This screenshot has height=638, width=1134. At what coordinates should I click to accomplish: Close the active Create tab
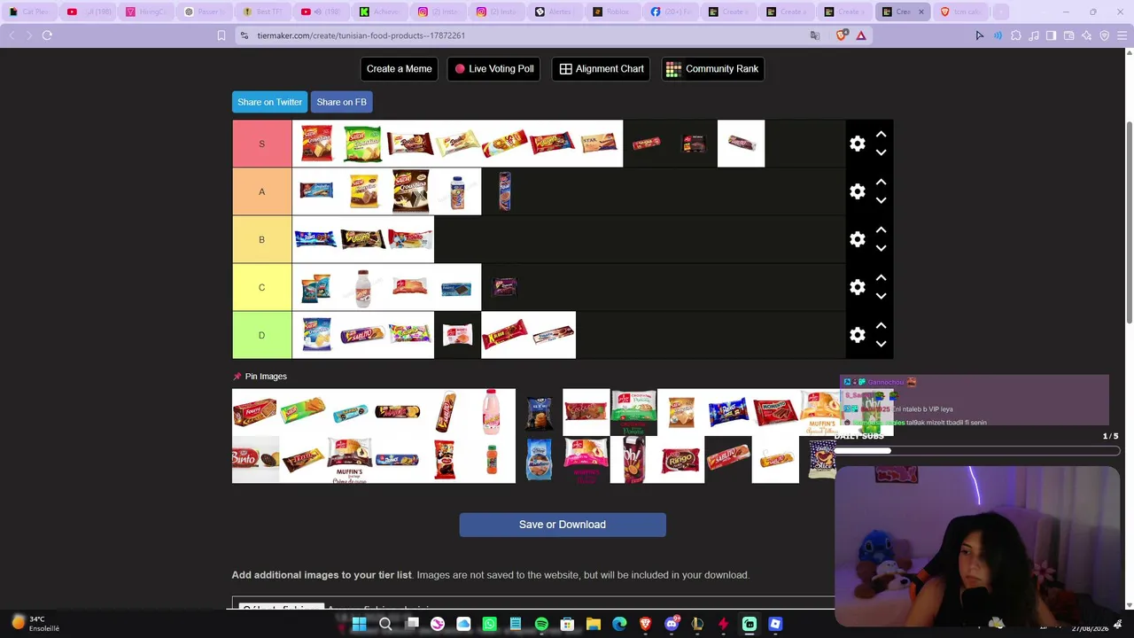click(x=920, y=12)
